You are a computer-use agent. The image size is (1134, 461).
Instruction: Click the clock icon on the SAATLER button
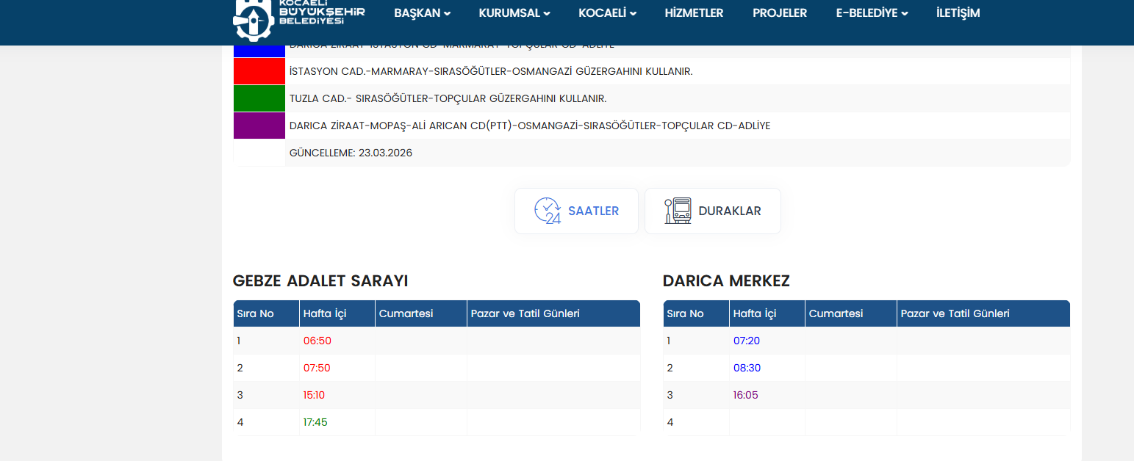coord(548,211)
